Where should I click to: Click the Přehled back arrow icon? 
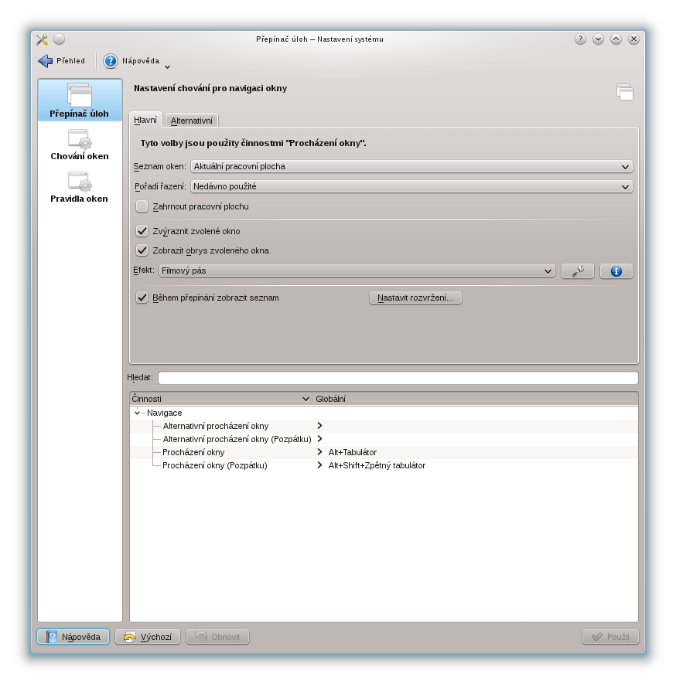(x=46, y=61)
